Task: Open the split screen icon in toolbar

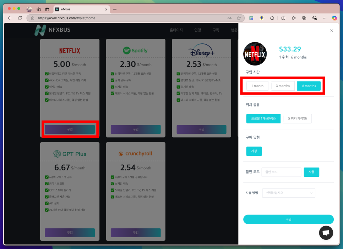Action: click(x=283, y=18)
